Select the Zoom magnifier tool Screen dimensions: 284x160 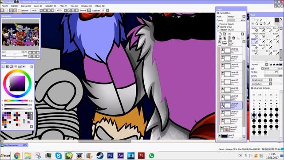[x=257, y=24]
